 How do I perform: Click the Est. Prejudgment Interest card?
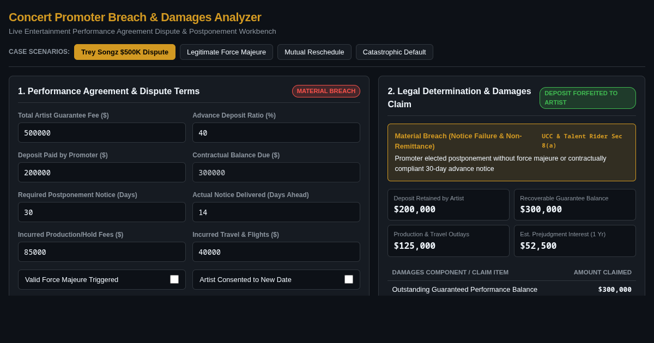(575, 241)
